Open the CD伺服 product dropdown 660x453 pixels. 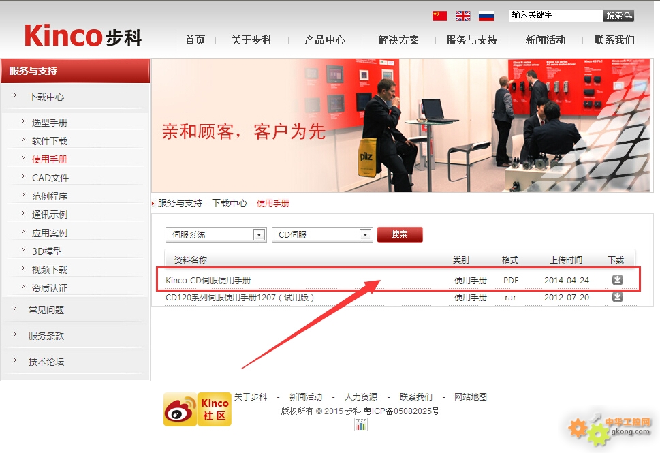pyautogui.click(x=322, y=234)
